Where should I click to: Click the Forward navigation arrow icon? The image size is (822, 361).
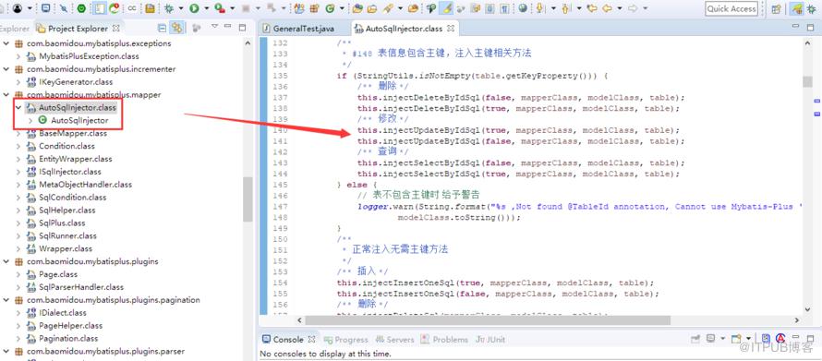click(x=633, y=8)
